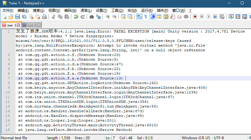This screenshot has height=140, width=251.
Task: Click the gray monitoring icon
Action: [x=186, y=17]
